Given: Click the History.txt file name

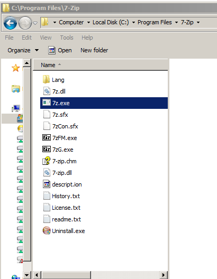Looking at the screenshot, I should tap(66, 196).
